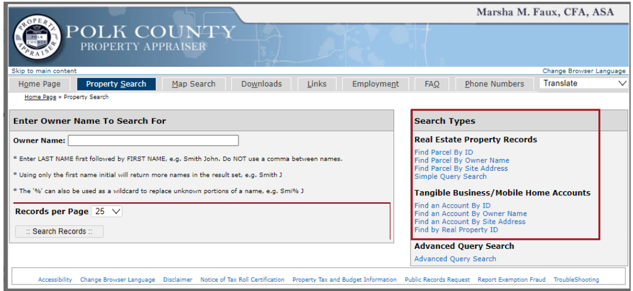Open the Map Search tab
Screen dimensions: 633x291
click(x=193, y=84)
